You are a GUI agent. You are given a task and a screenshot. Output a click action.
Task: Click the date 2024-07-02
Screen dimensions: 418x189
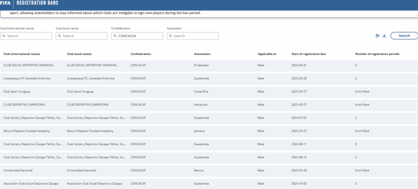pyautogui.click(x=299, y=118)
